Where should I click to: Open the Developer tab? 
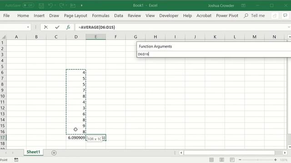(x=169, y=16)
